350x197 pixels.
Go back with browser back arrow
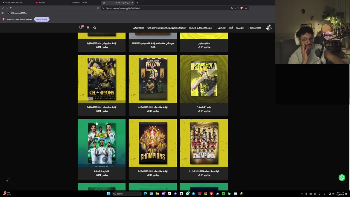3,8
